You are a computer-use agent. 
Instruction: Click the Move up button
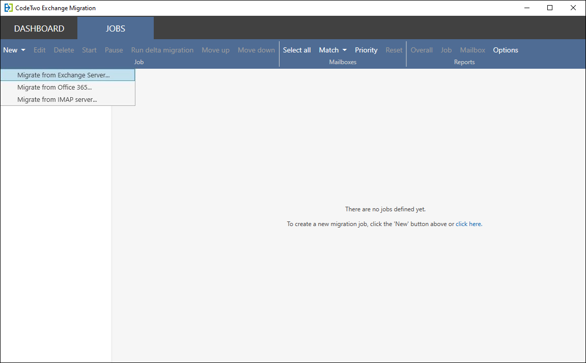tap(216, 50)
